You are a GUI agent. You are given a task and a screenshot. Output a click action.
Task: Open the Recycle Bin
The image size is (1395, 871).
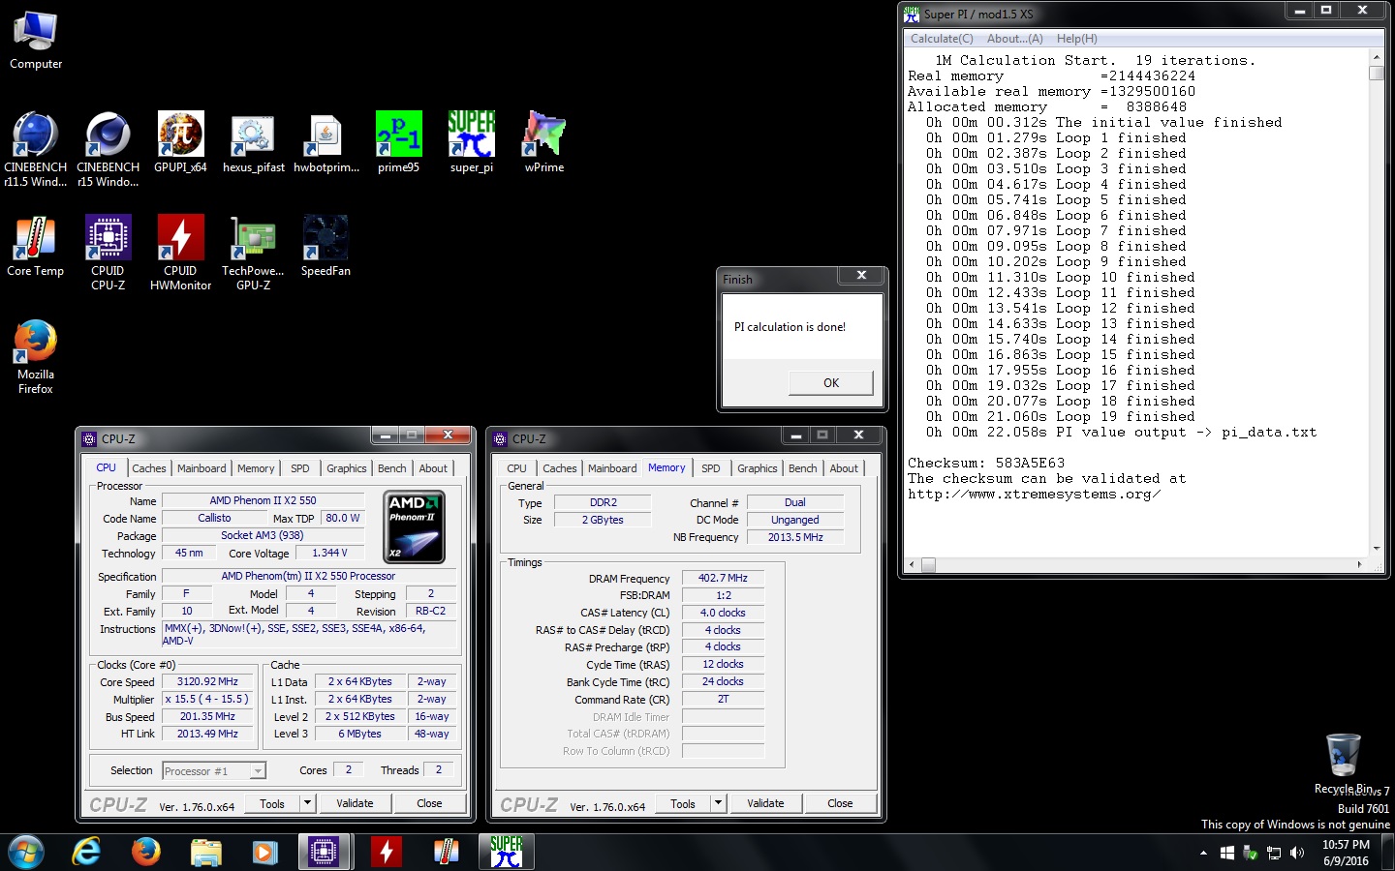(x=1343, y=765)
